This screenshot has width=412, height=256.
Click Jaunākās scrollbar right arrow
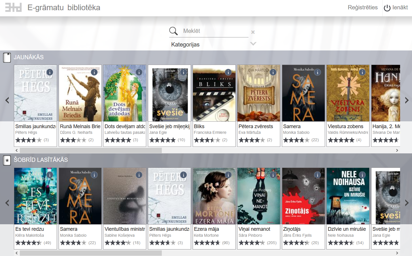[x=397, y=150]
